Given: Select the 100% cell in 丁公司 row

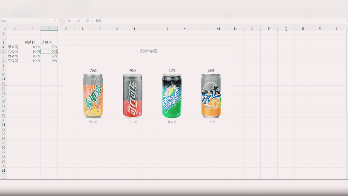Looking at the screenshot, I should tap(32, 61).
